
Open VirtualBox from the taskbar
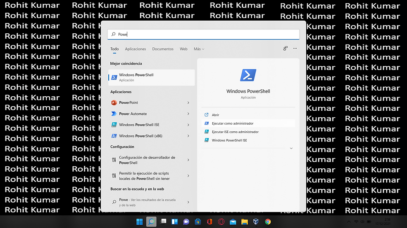point(256,222)
